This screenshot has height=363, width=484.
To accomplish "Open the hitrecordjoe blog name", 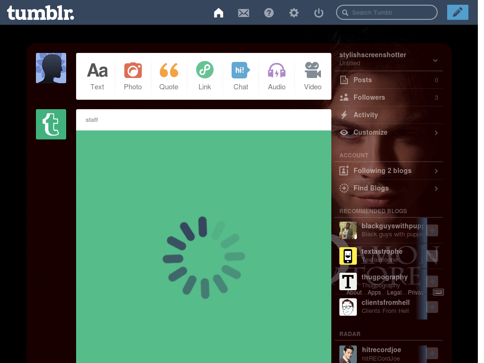I will (381, 350).
